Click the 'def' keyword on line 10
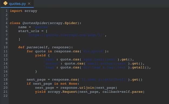The image size is (169, 104). tap(21, 47)
